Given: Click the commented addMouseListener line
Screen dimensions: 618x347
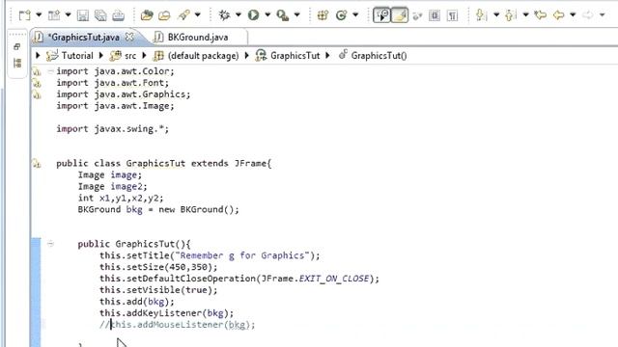Looking at the screenshot, I should pyautogui.click(x=178, y=325).
